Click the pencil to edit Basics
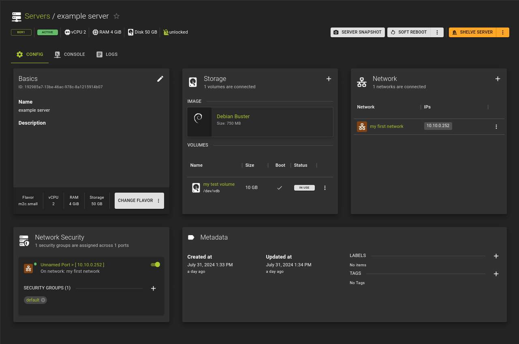Viewport: 519px width, 344px height. [x=160, y=79]
